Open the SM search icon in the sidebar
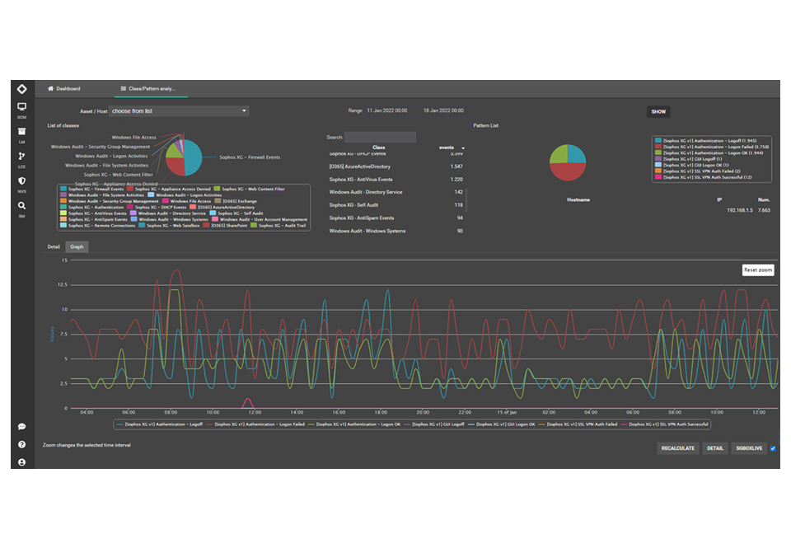791x548 pixels. [x=21, y=205]
